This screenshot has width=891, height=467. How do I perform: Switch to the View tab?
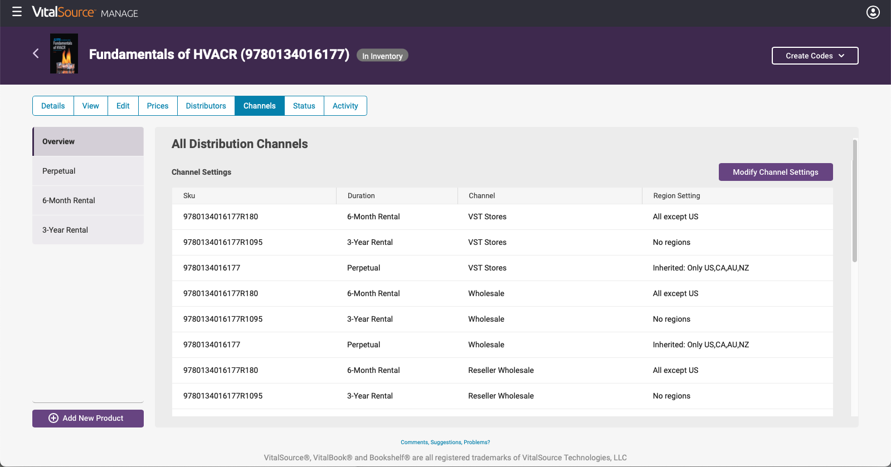[x=91, y=106]
